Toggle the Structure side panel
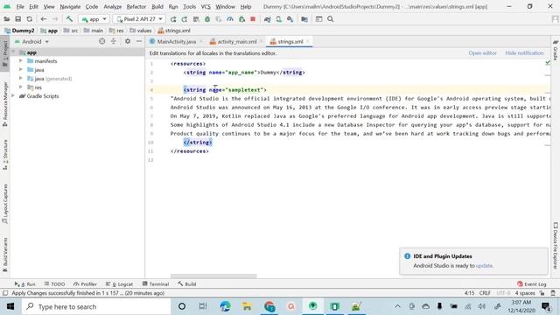This screenshot has height=315, width=560. pyautogui.click(x=5, y=155)
